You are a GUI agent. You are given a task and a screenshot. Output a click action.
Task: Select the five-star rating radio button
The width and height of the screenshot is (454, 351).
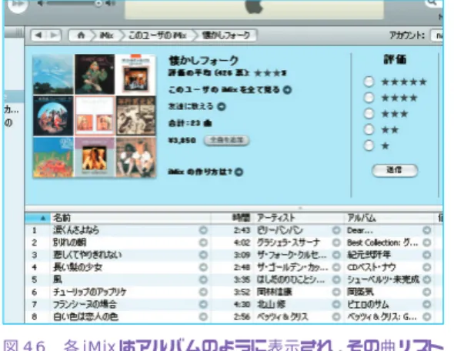point(369,82)
